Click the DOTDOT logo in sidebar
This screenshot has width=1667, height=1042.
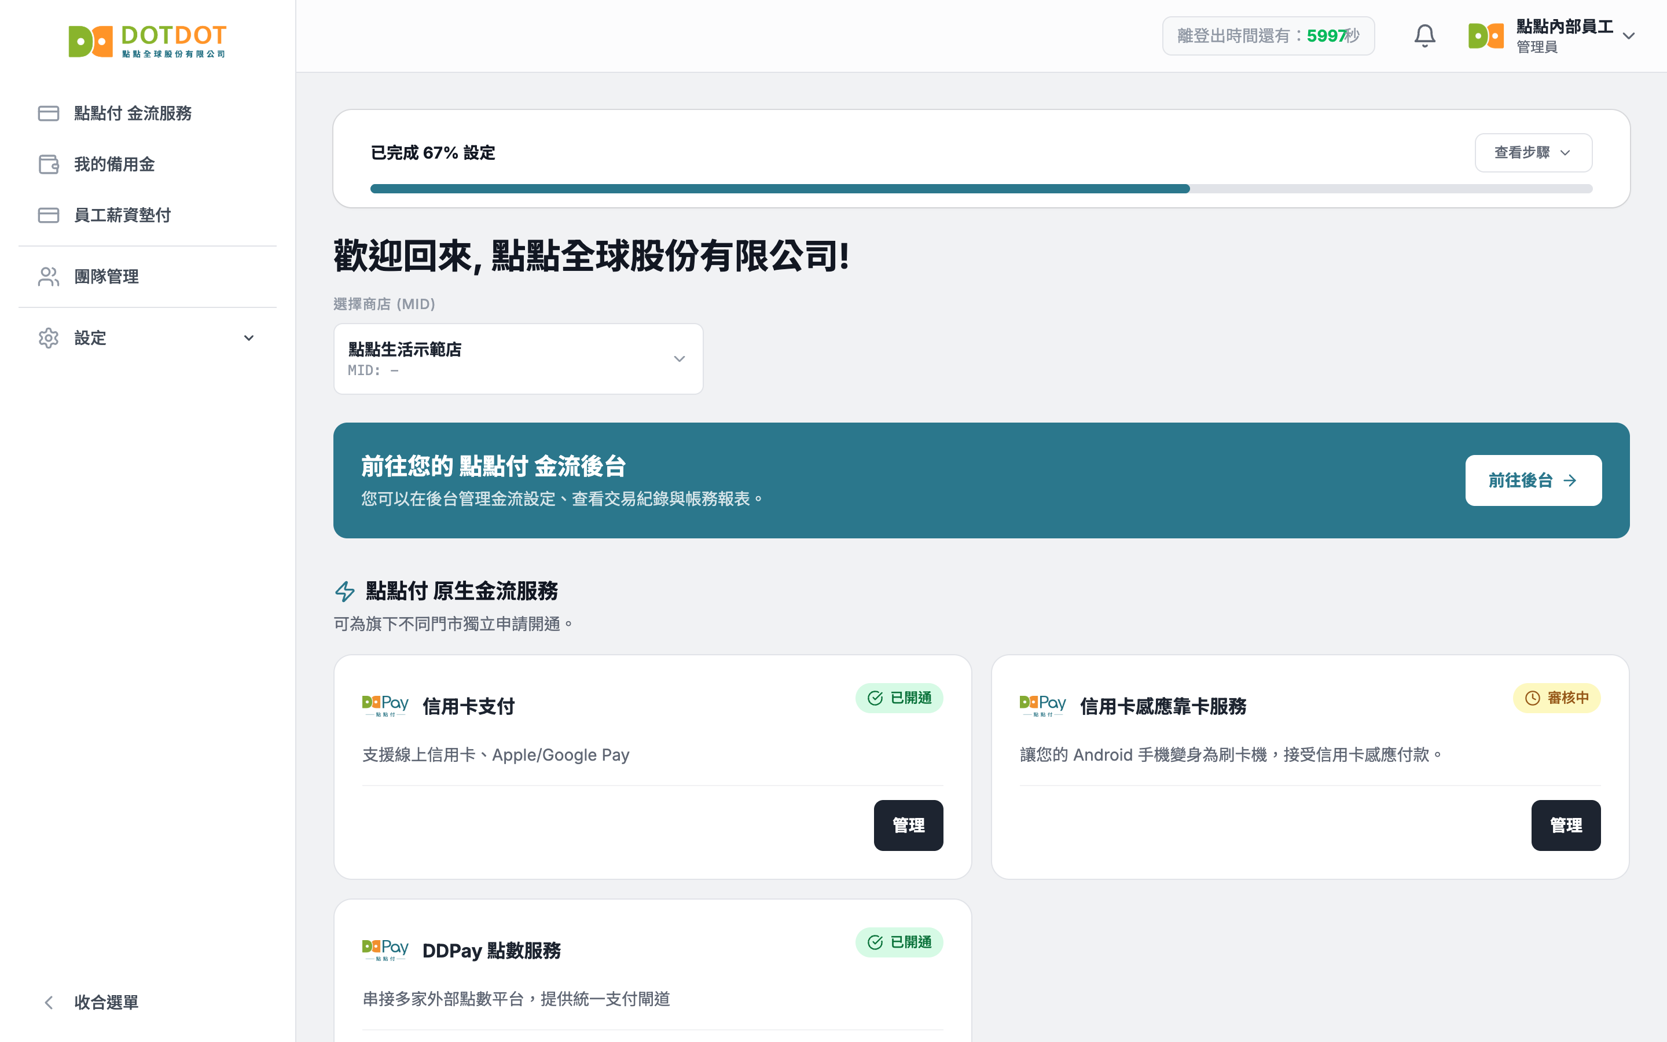pyautogui.click(x=148, y=41)
